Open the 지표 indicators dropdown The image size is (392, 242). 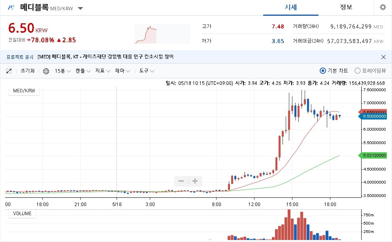[x=103, y=71]
